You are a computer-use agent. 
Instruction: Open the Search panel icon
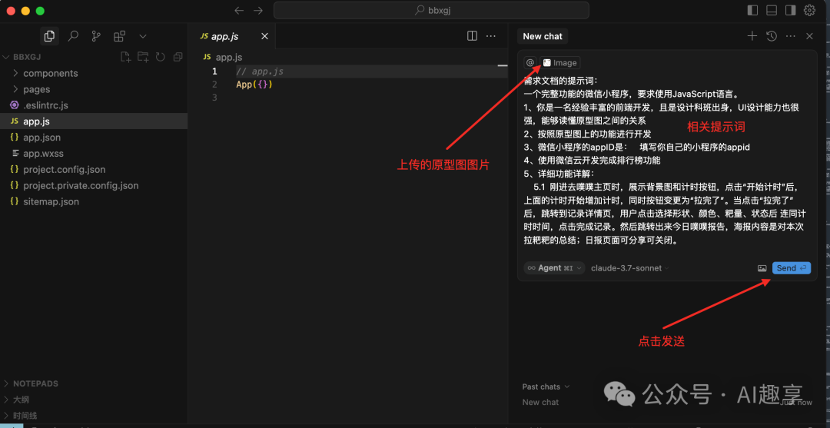73,36
